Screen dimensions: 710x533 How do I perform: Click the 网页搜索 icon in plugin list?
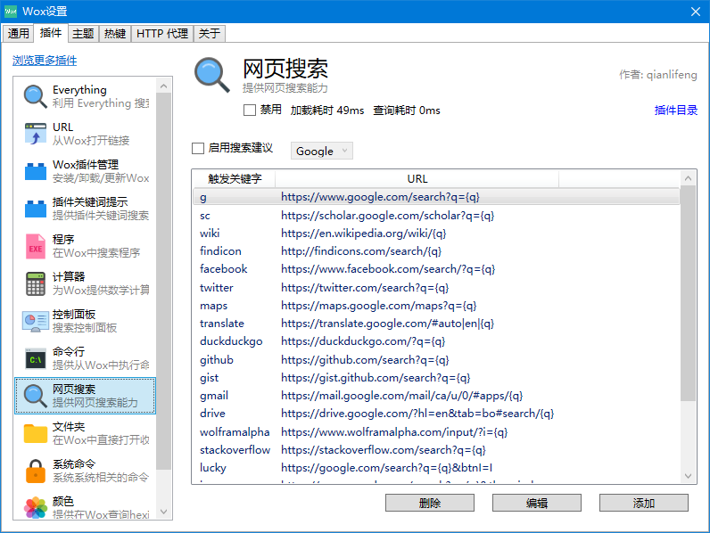(36, 396)
